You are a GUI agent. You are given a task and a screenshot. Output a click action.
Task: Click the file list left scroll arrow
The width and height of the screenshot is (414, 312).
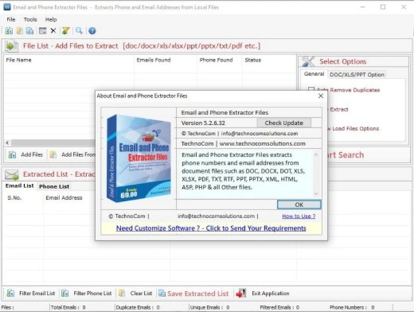point(8,143)
